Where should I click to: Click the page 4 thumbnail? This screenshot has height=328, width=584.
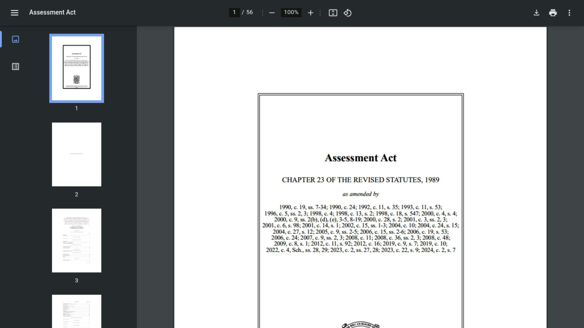tap(76, 313)
